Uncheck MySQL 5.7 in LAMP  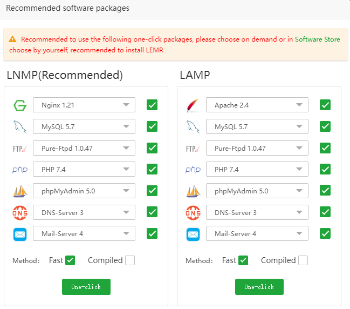click(x=325, y=126)
